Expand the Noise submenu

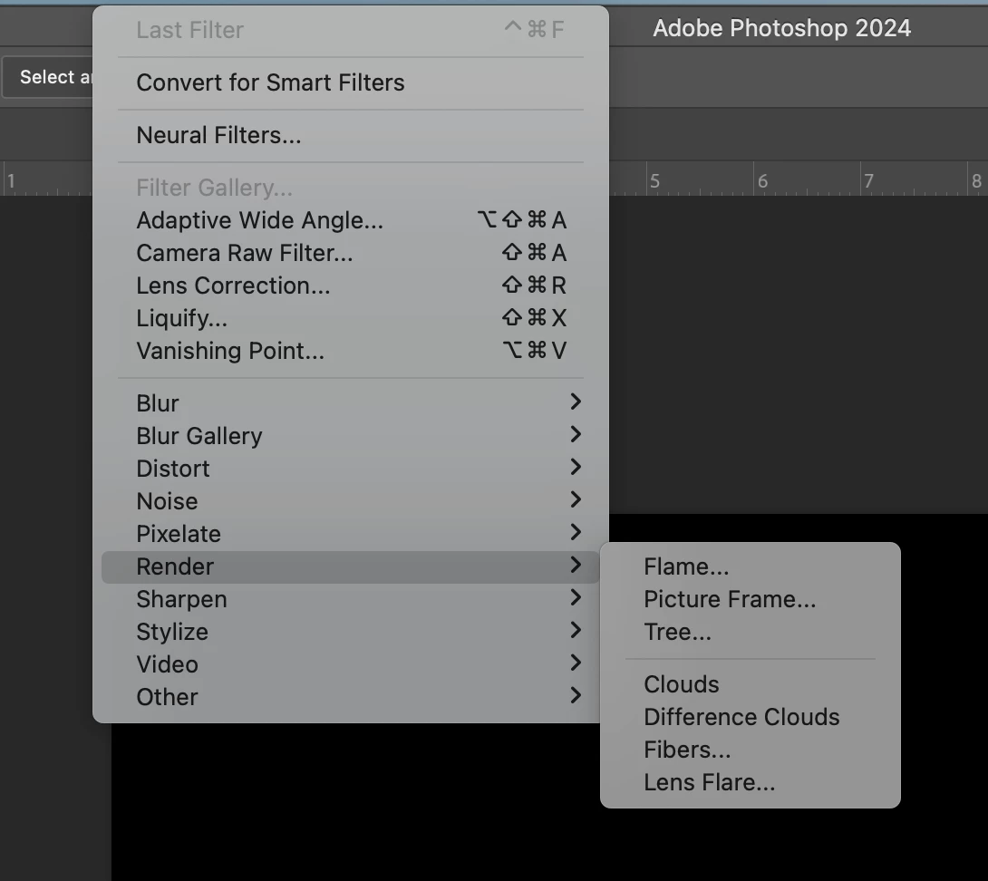pos(351,501)
